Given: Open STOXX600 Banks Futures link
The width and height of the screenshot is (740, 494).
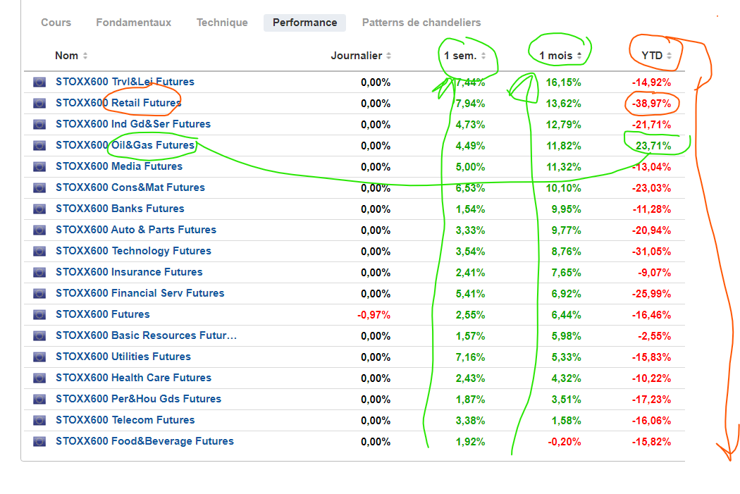Looking at the screenshot, I should coord(120,209).
